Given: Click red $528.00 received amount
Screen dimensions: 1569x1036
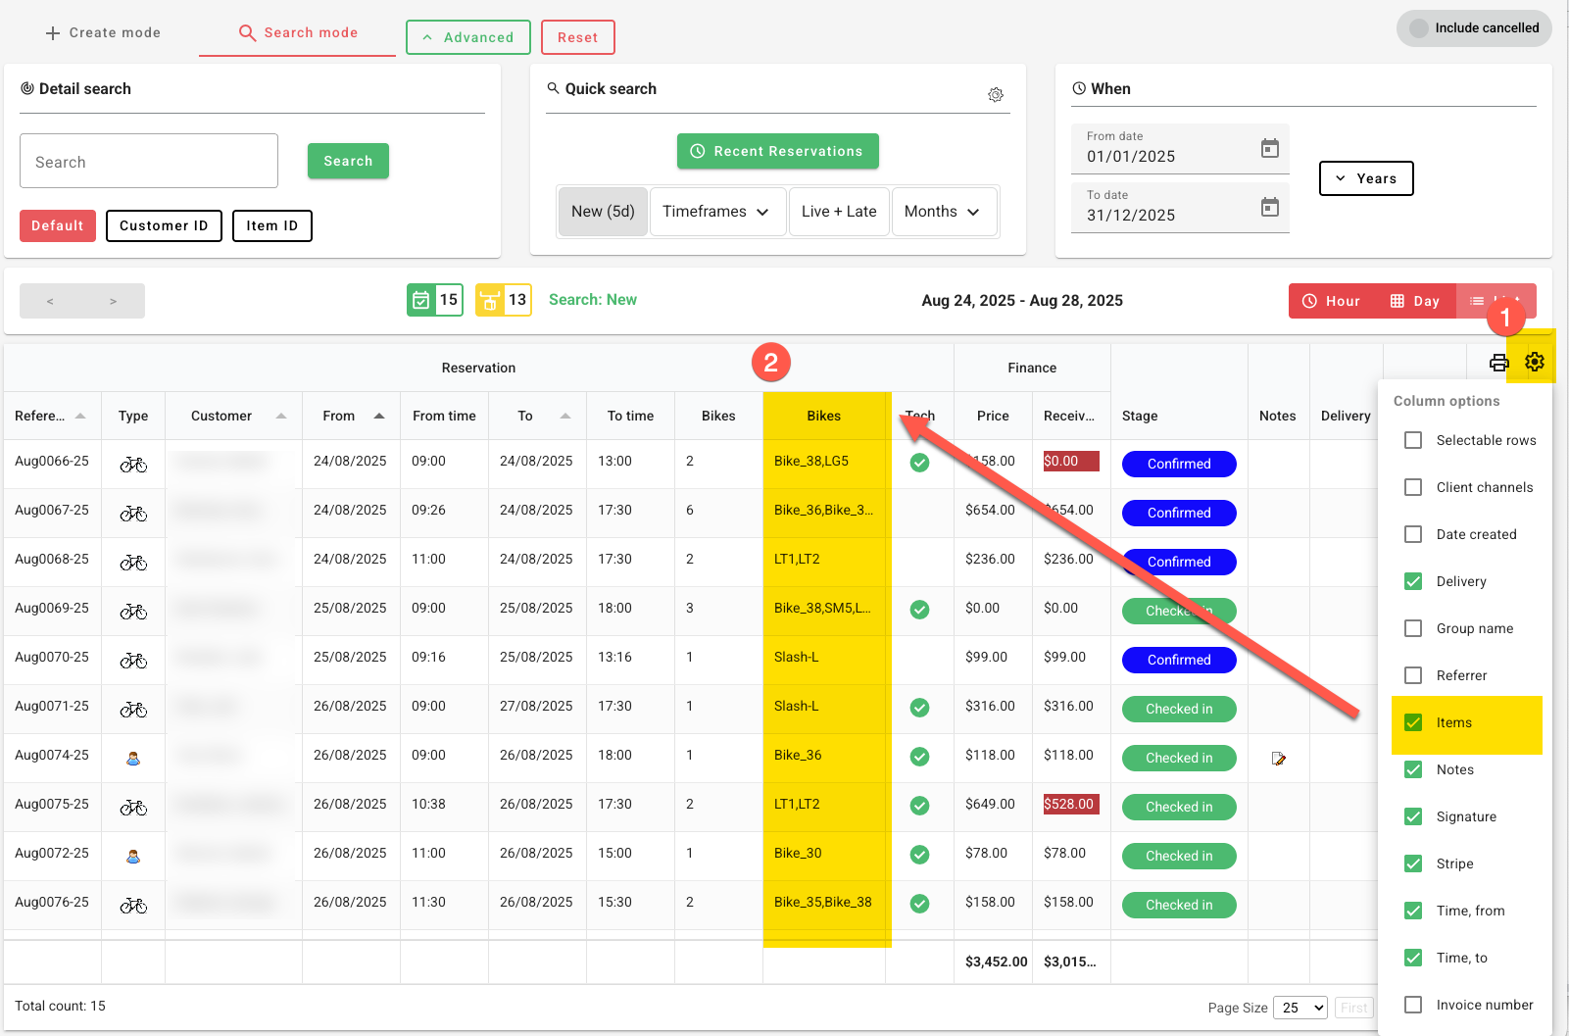Looking at the screenshot, I should (x=1069, y=804).
